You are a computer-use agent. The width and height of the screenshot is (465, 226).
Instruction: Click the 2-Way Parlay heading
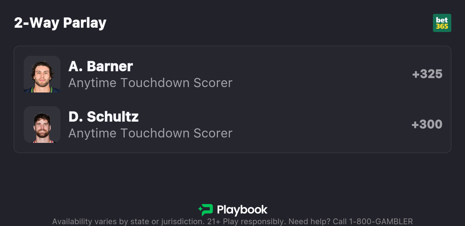[60, 23]
